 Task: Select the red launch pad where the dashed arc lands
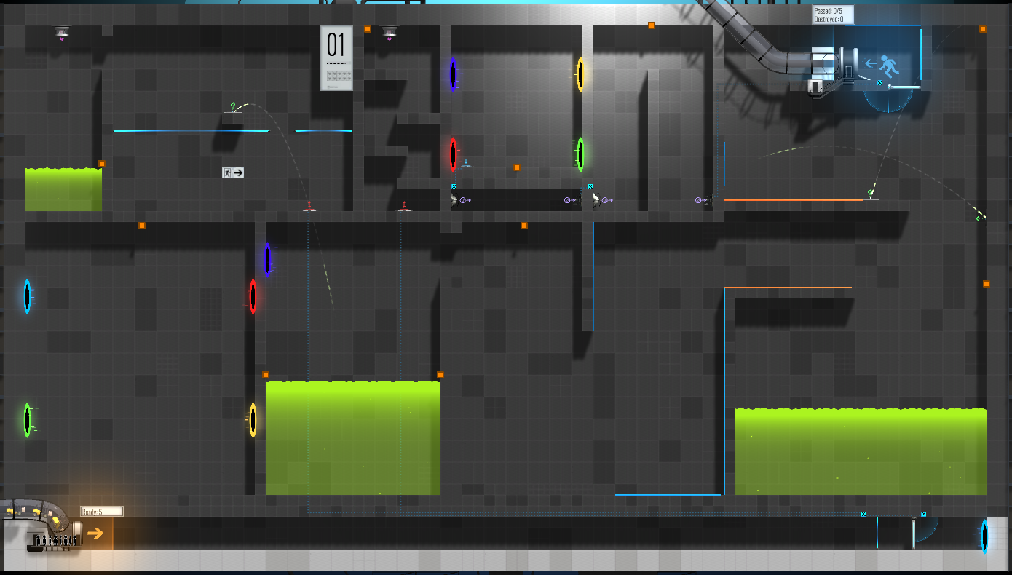pyautogui.click(x=309, y=207)
